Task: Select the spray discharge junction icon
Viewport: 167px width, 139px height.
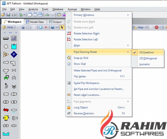Action: click(x=14, y=111)
